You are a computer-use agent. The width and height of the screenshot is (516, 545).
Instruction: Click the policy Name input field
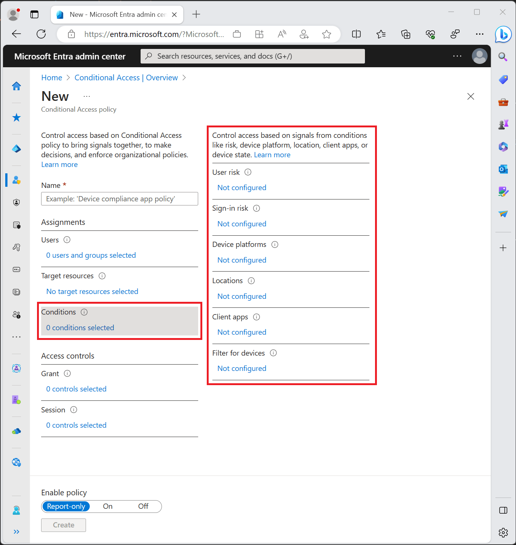119,198
